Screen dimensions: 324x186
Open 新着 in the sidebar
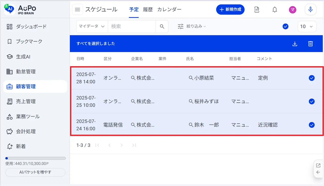(x=35, y=146)
